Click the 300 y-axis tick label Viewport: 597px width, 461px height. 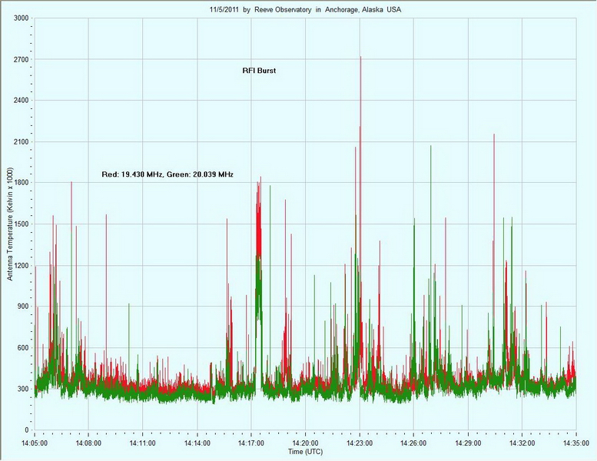click(22, 389)
